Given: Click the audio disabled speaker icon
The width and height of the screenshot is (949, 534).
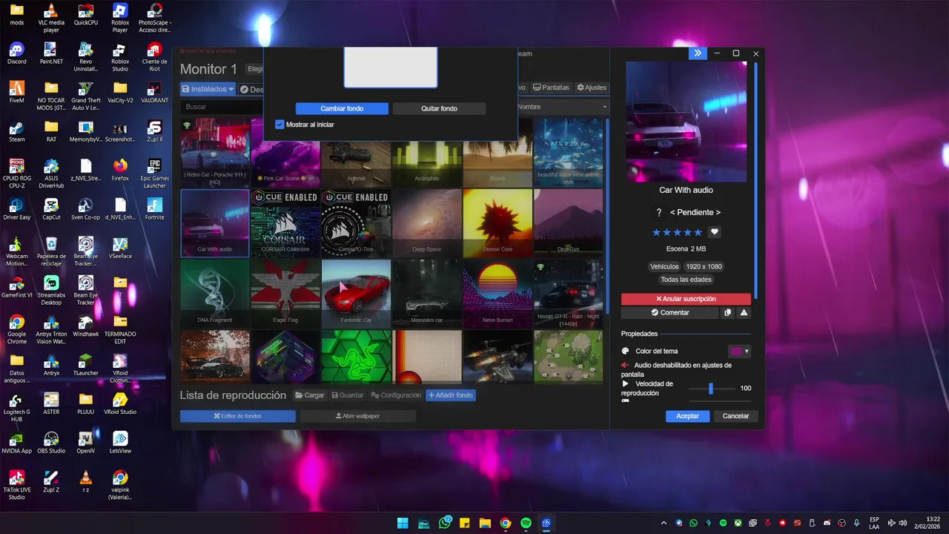Looking at the screenshot, I should 625,366.
